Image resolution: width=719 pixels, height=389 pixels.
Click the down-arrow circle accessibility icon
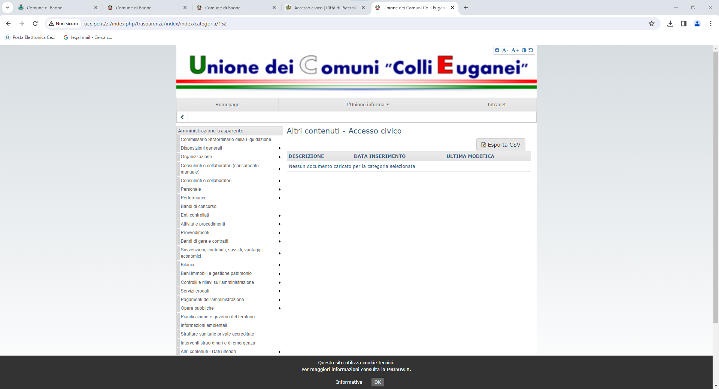pos(497,50)
